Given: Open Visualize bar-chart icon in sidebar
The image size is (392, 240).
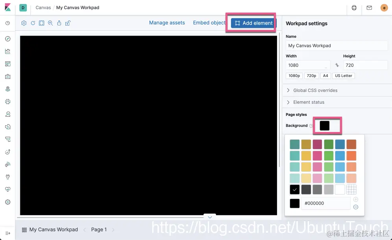Looking at the screenshot, I should [x=8, y=51].
